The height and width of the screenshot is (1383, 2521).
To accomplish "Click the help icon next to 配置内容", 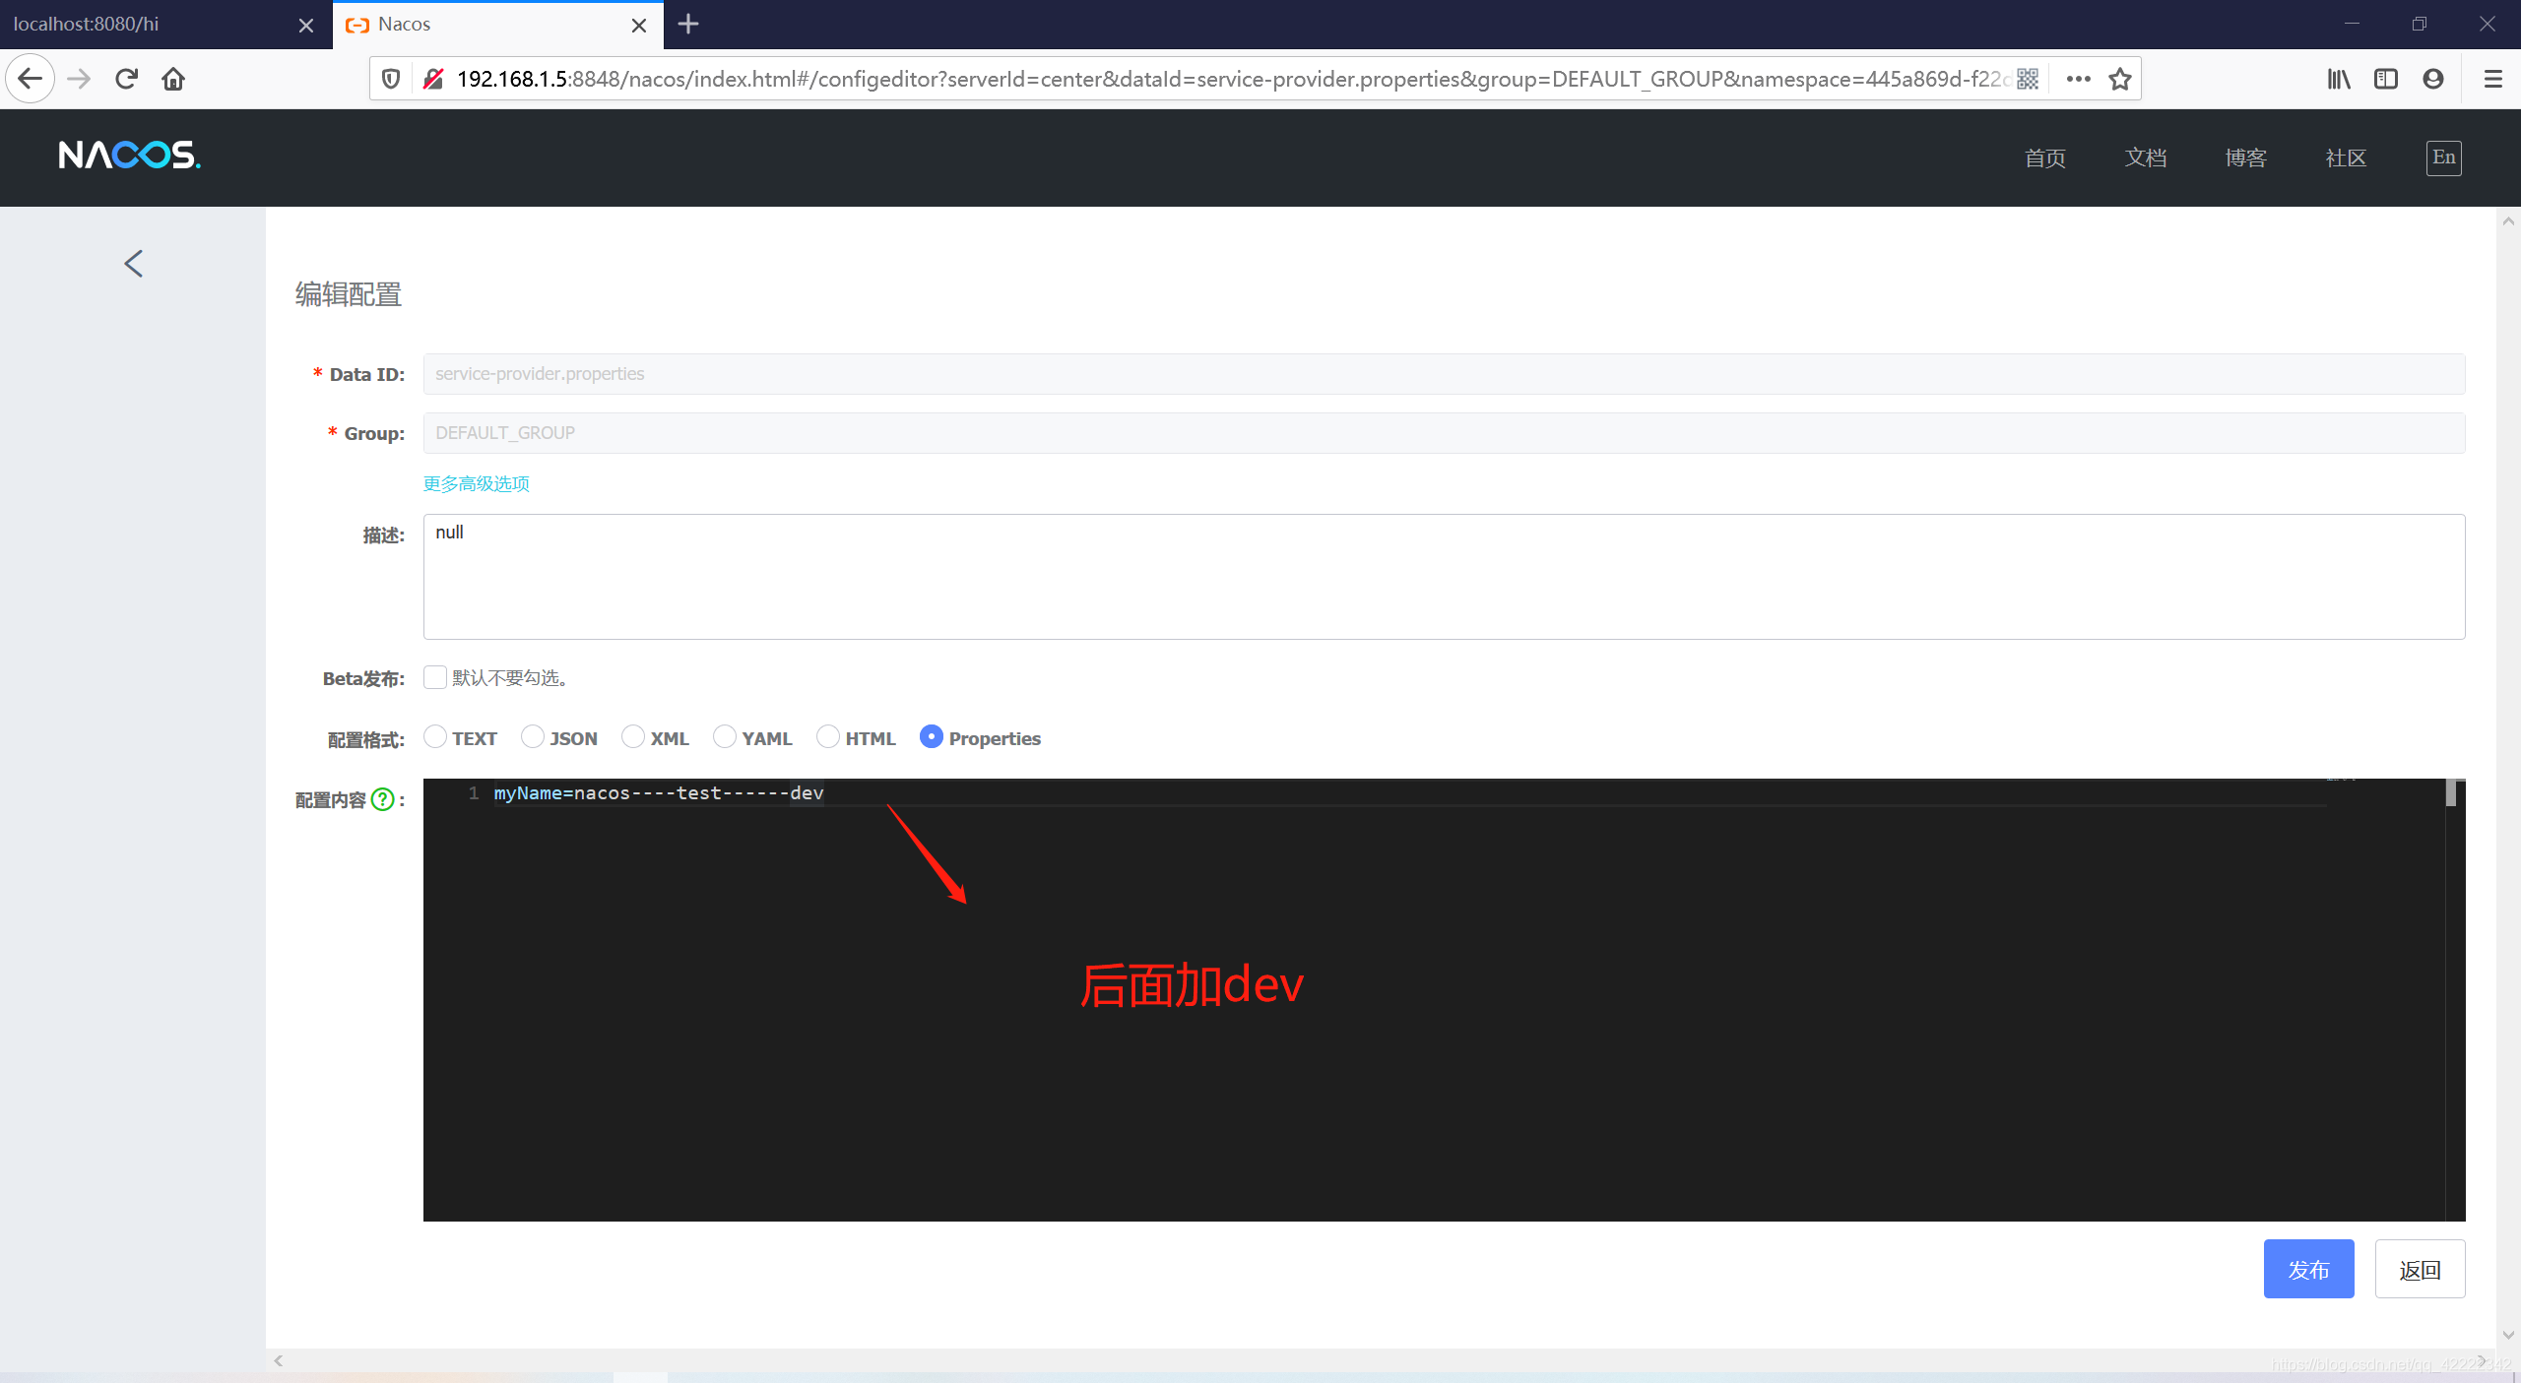I will 383,799.
